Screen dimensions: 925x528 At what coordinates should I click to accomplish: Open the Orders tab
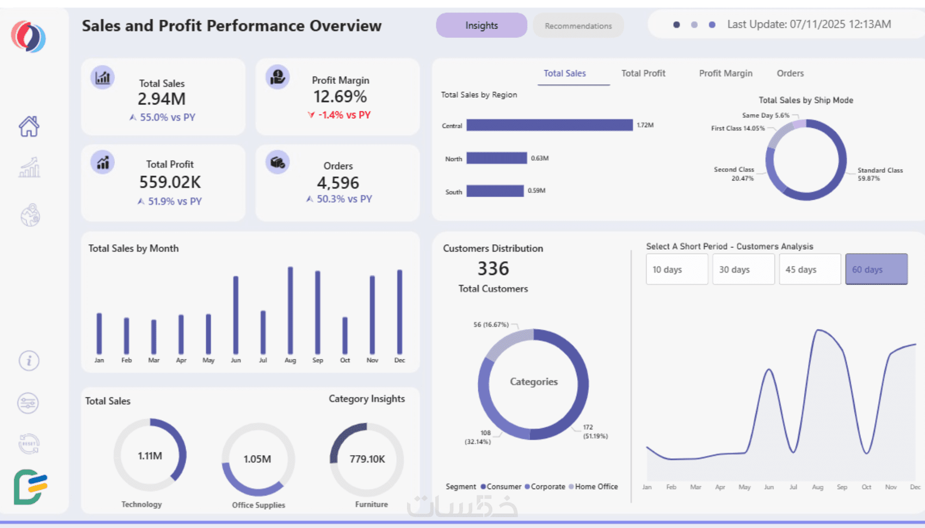click(790, 73)
